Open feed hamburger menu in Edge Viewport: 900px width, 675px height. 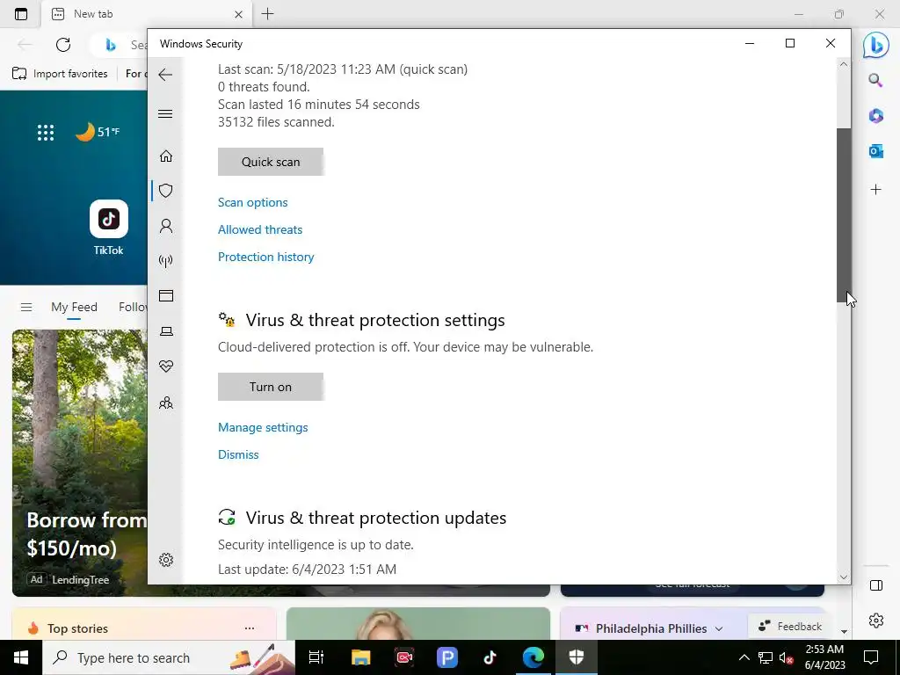click(x=25, y=307)
